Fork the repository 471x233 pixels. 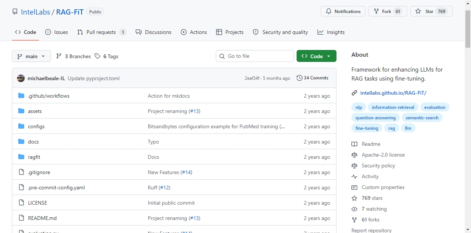(x=388, y=11)
